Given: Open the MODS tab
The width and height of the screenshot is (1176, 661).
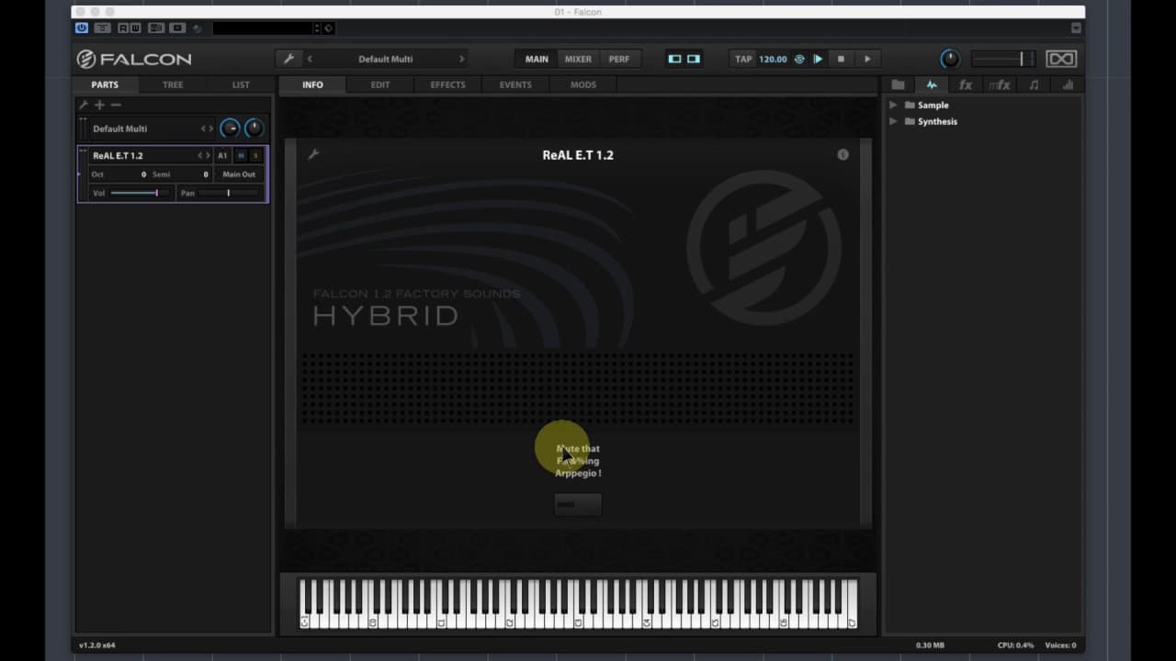Looking at the screenshot, I should 583,84.
